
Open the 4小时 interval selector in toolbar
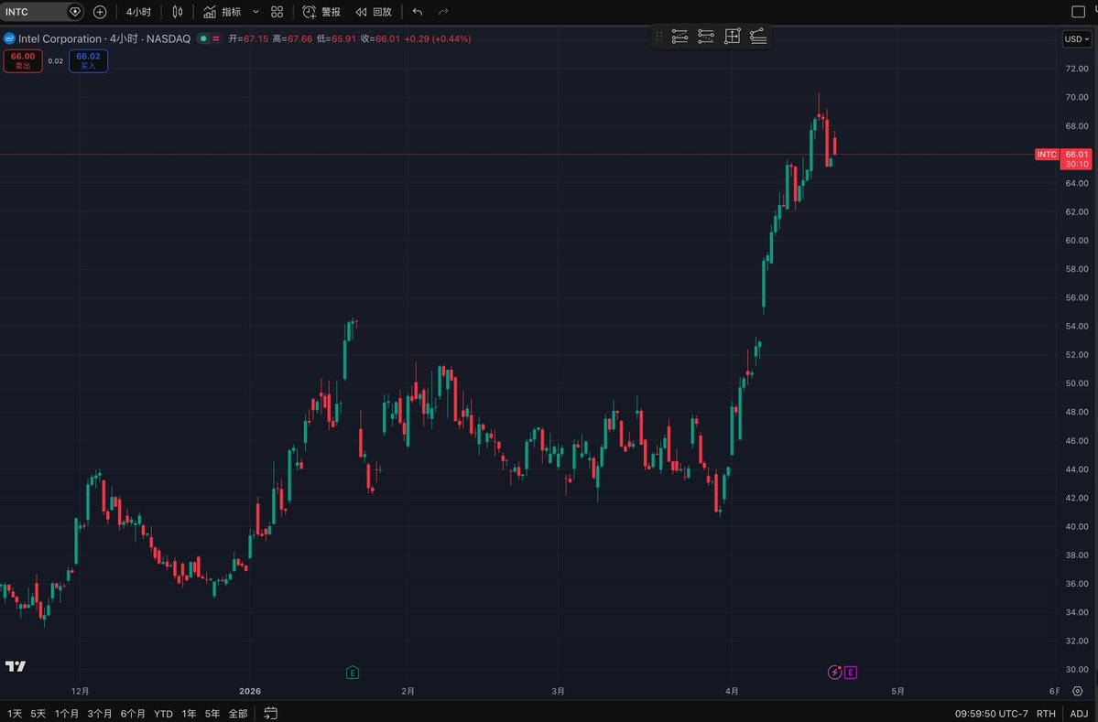pyautogui.click(x=138, y=12)
